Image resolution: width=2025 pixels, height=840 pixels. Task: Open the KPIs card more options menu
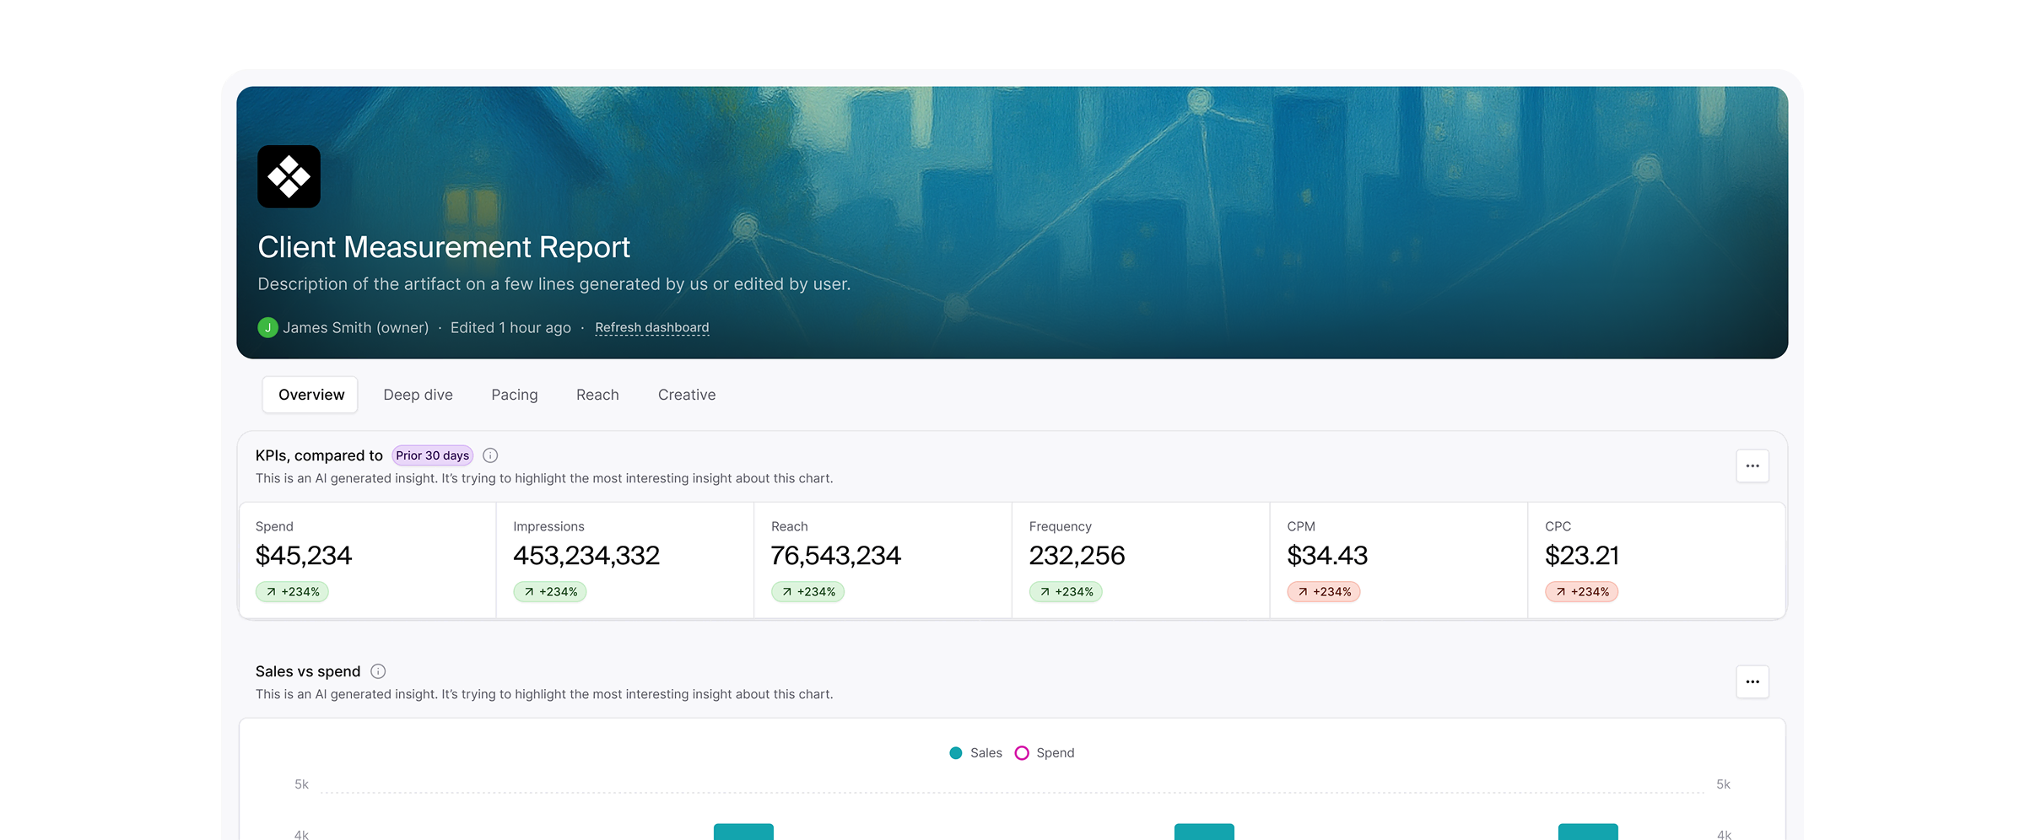pyautogui.click(x=1752, y=466)
